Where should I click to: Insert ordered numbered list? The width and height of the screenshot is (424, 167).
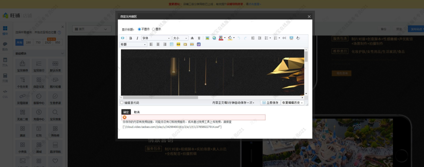275,38
